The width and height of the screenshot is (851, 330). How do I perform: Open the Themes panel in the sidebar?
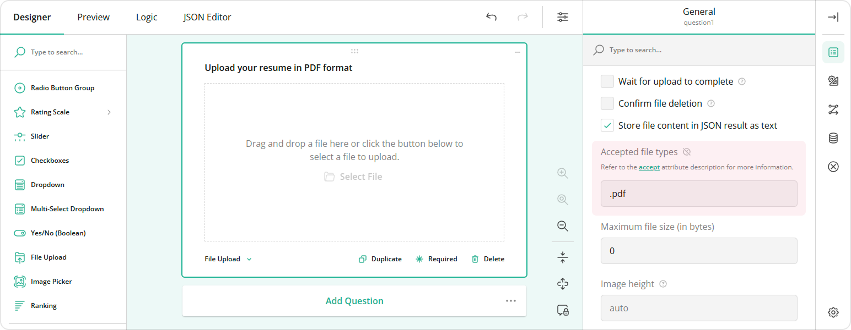point(833,81)
